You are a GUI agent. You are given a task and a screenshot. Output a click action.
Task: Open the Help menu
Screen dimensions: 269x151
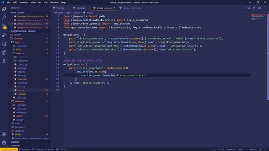pyautogui.click(x=63, y=3)
